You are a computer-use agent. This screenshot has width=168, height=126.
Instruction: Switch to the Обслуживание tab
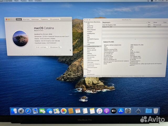point(55,19)
